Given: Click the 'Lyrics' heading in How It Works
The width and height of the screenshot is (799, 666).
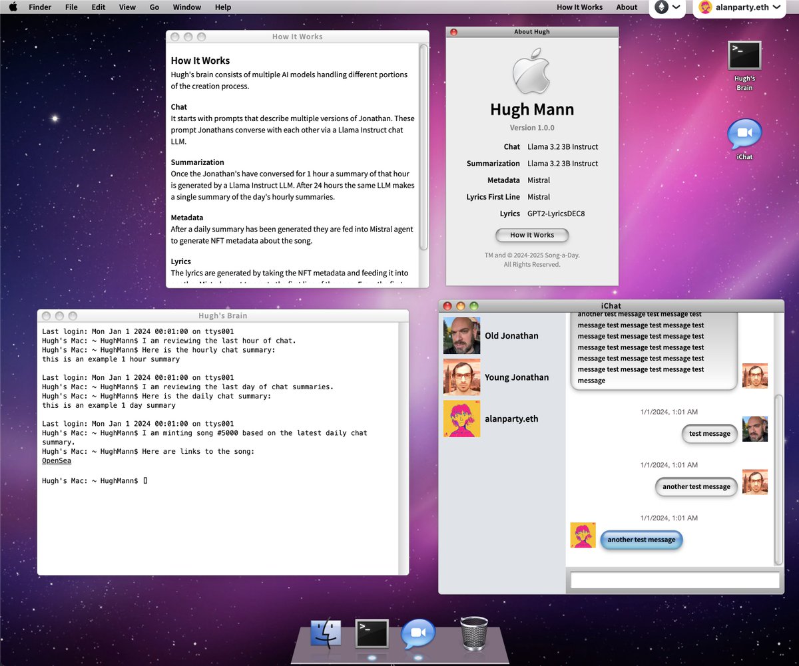Looking at the screenshot, I should click(x=180, y=261).
